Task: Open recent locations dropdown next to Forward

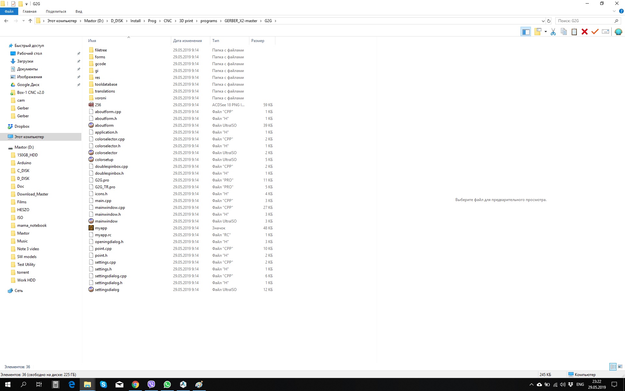Action: (x=23, y=21)
